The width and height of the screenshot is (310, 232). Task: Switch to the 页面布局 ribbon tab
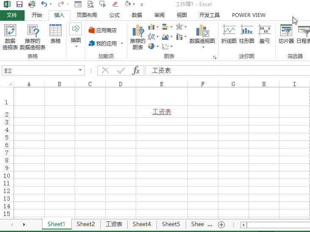pyautogui.click(x=87, y=15)
